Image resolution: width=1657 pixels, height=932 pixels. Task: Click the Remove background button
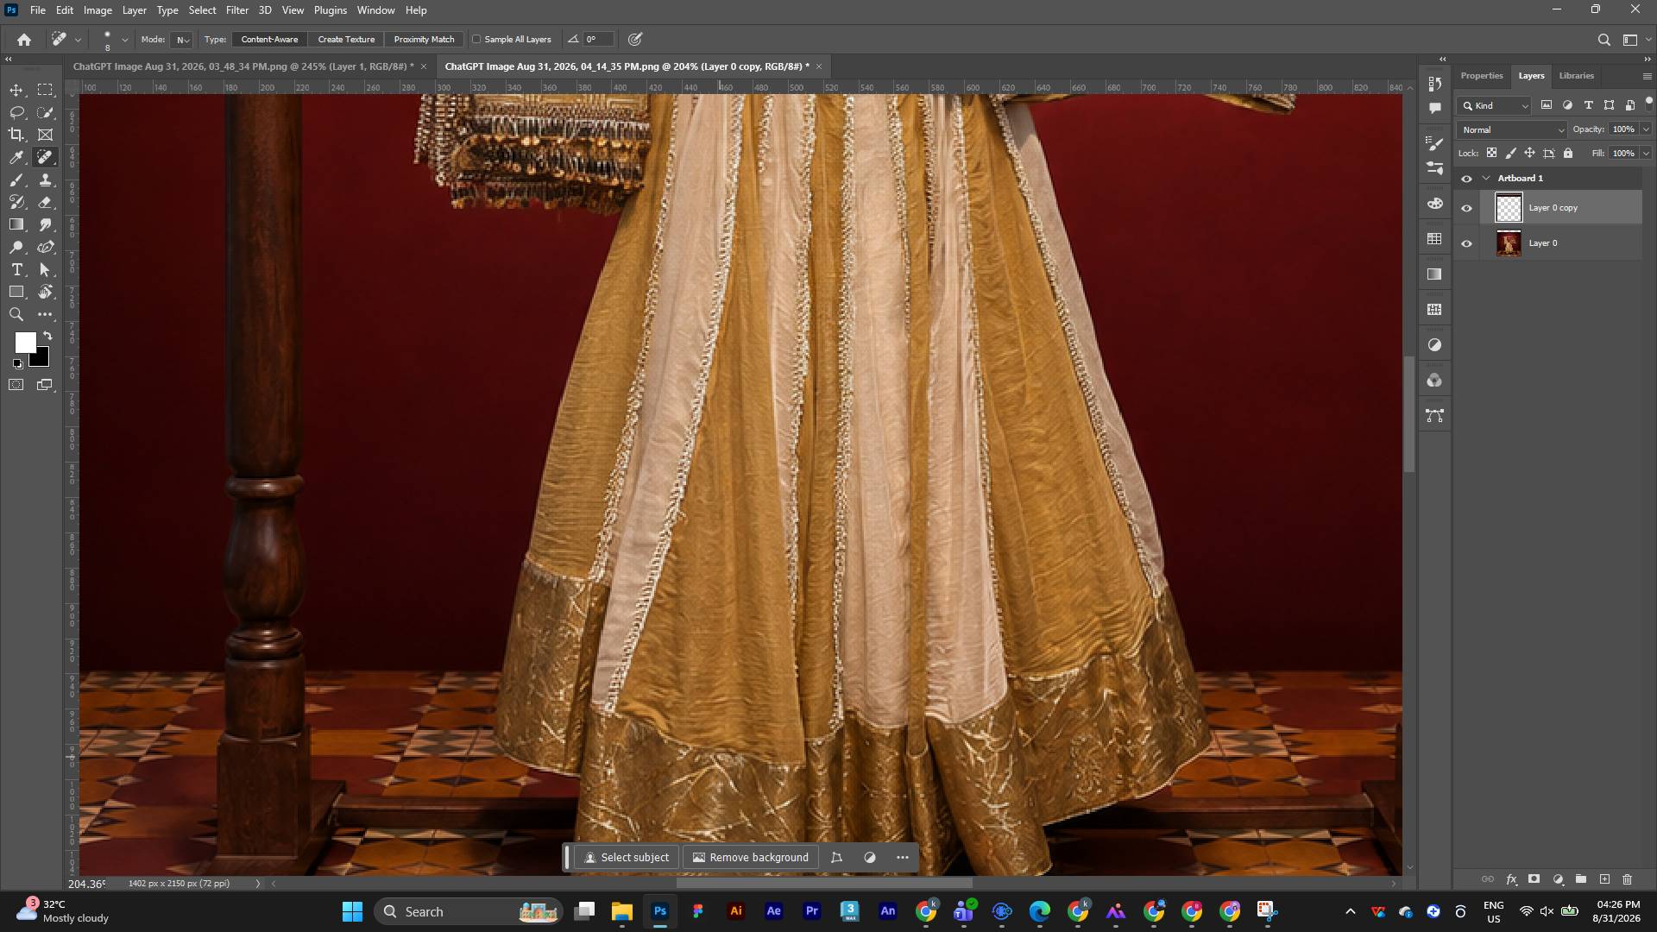750,858
